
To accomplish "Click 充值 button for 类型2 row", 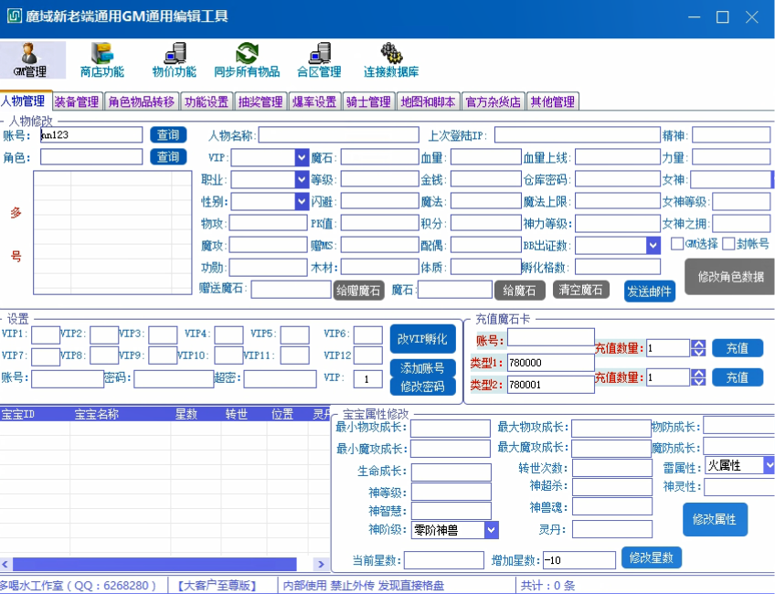I will (738, 377).
